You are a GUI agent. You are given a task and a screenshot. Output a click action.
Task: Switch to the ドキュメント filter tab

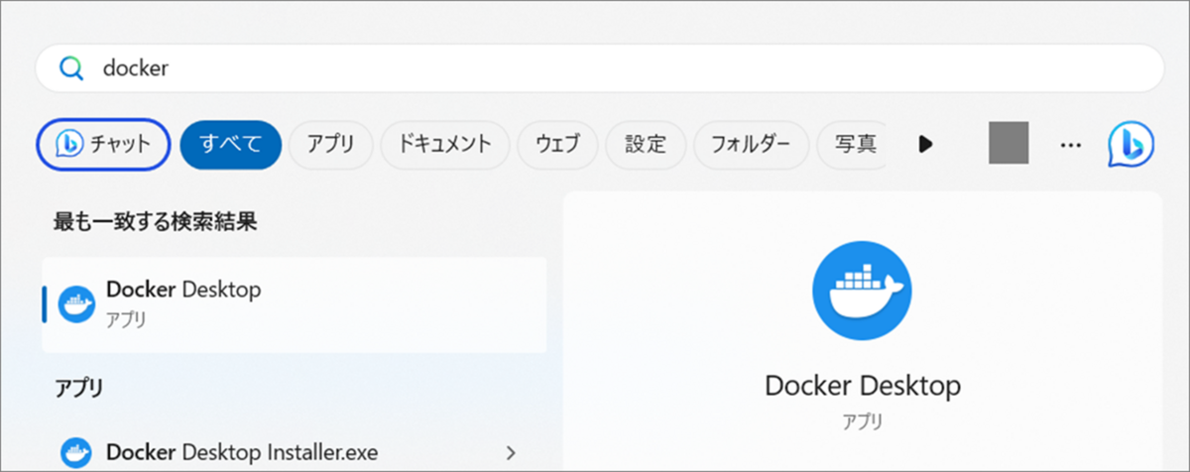[x=444, y=145]
